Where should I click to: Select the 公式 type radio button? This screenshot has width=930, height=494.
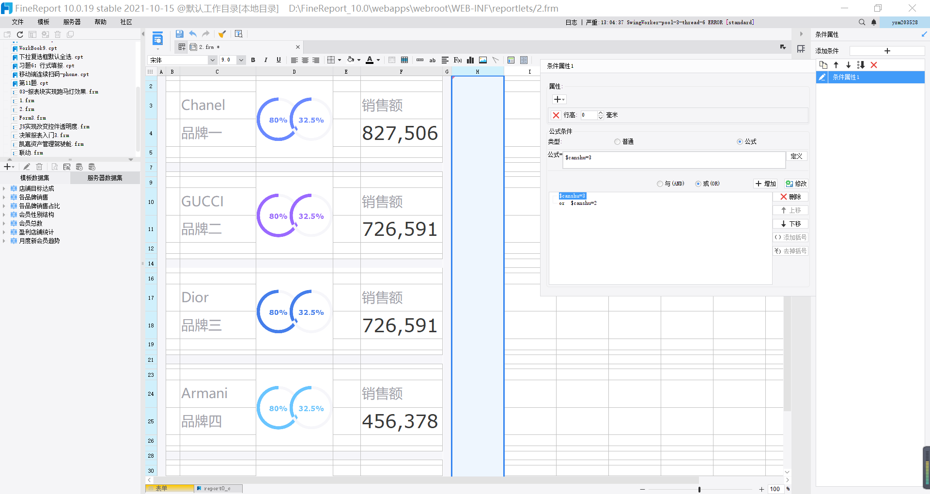pyautogui.click(x=740, y=142)
